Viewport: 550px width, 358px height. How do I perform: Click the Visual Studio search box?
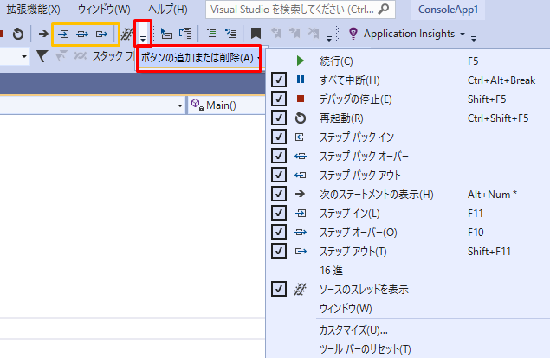coord(301,10)
